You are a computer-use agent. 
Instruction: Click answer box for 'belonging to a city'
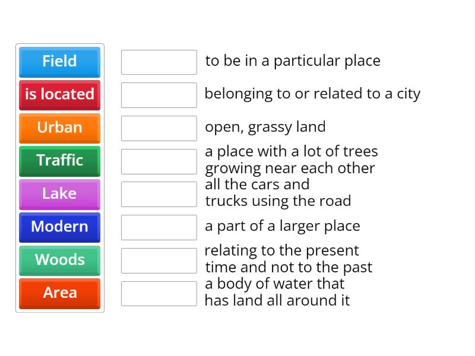pos(159,95)
